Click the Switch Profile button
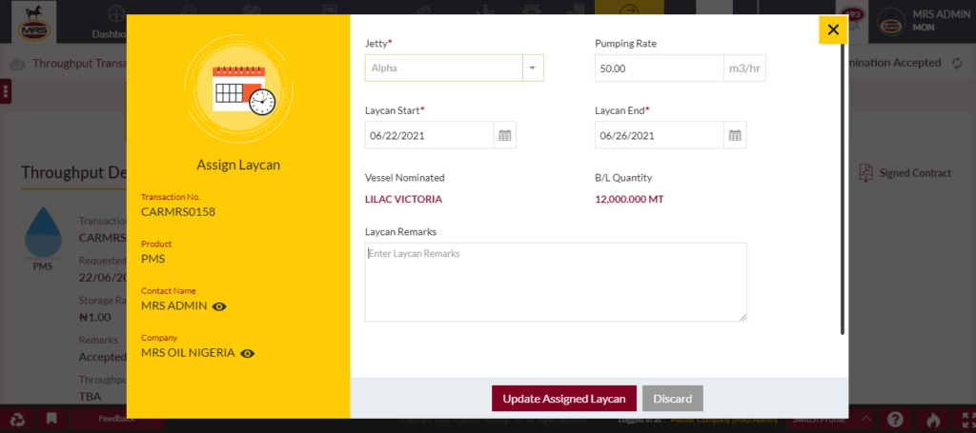 click(x=819, y=420)
